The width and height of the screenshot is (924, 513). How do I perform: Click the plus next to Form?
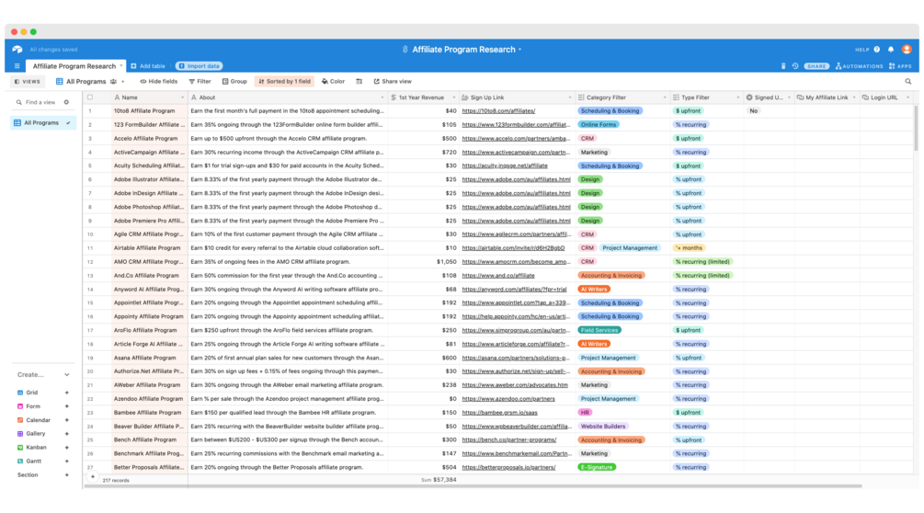[66, 406]
